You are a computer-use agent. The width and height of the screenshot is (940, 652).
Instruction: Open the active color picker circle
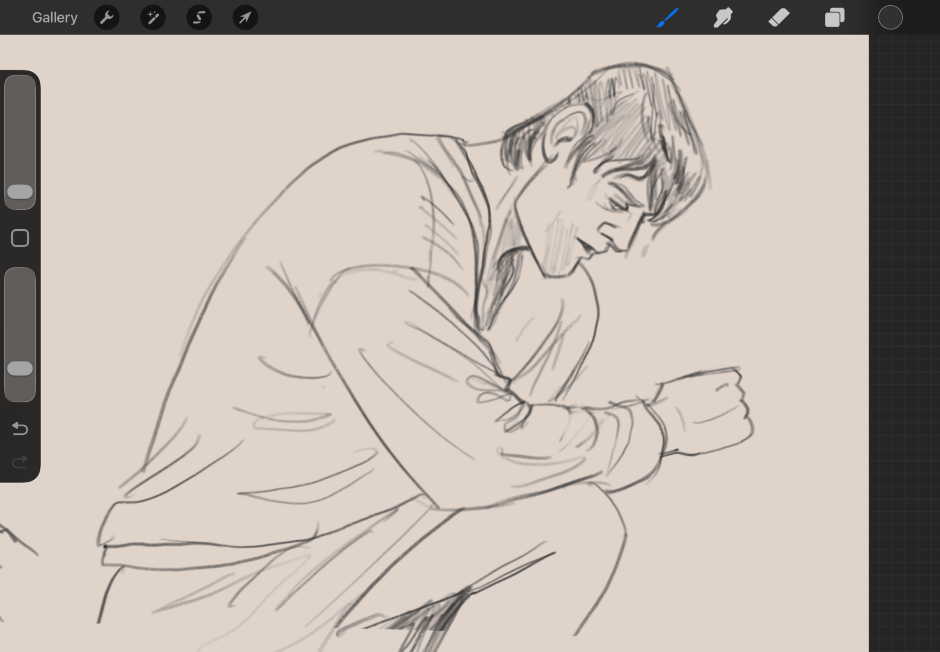tap(890, 18)
